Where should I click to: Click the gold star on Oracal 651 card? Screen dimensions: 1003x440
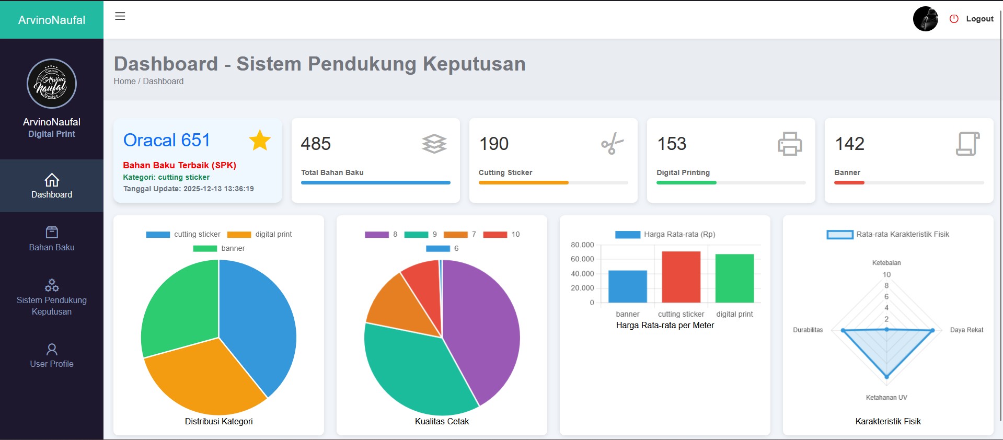[260, 140]
